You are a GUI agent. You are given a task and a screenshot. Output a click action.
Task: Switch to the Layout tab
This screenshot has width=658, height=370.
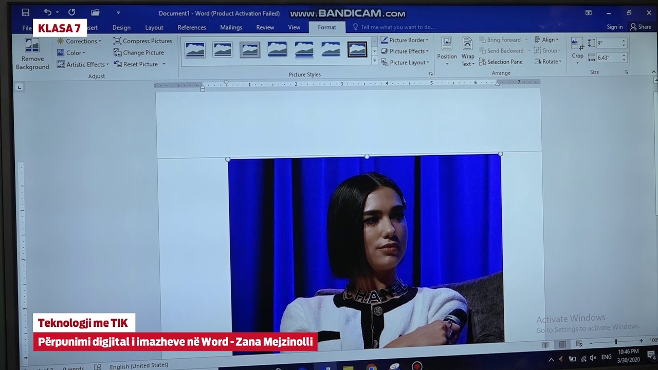click(154, 28)
